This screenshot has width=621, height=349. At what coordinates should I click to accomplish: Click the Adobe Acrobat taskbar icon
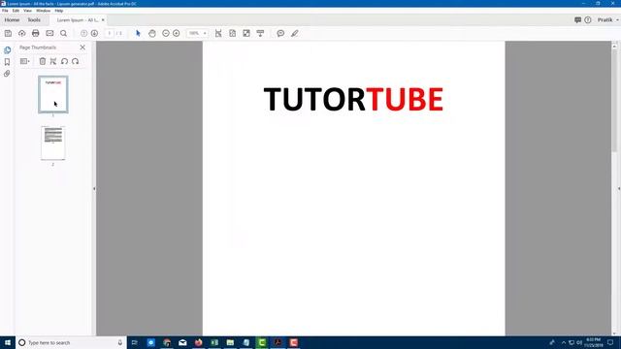[x=278, y=342]
